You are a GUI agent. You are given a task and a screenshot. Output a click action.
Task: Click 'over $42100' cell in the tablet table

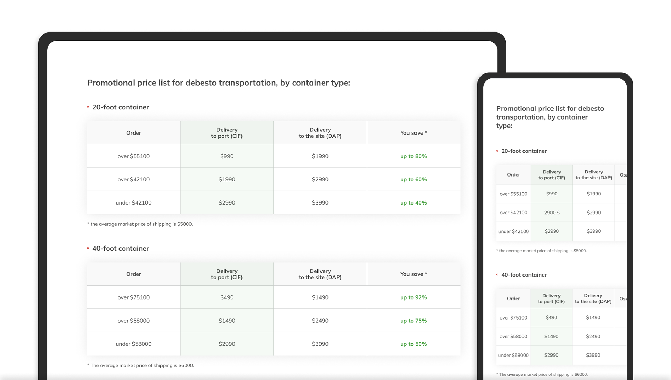click(x=134, y=179)
